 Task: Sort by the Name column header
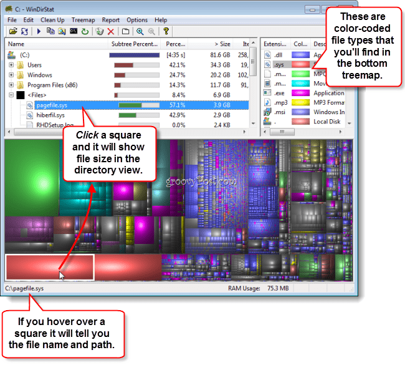[x=57, y=44]
